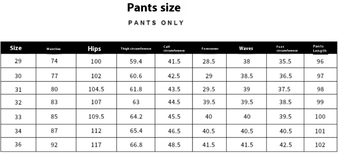This screenshot has width=339, height=153.
Task: Click the "Pants size" title
Action: pyautogui.click(x=154, y=8)
